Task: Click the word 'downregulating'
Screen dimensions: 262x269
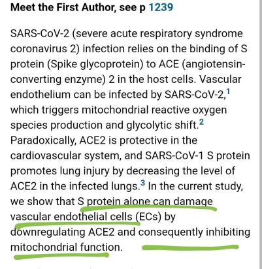Action: (48, 232)
